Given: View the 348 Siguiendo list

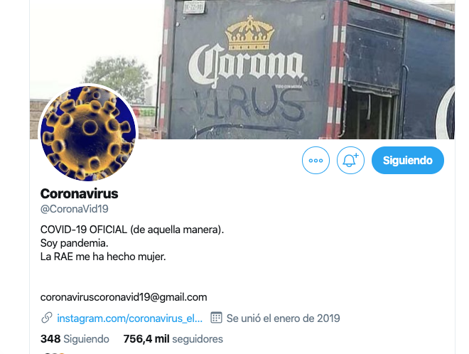Looking at the screenshot, I should pyautogui.click(x=75, y=339).
